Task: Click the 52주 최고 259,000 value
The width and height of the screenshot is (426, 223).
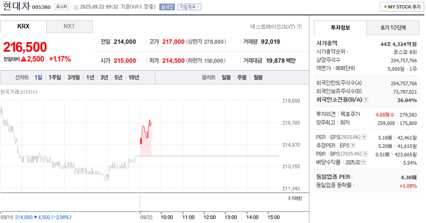Action: [x=386, y=123]
